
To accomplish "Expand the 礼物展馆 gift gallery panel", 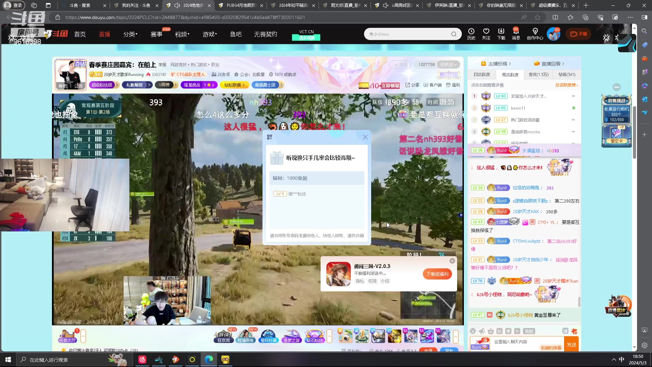I will pyautogui.click(x=137, y=85).
